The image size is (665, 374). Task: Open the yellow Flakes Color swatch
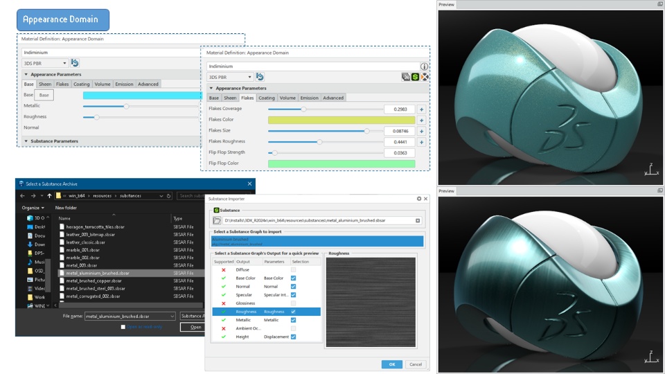[342, 121]
